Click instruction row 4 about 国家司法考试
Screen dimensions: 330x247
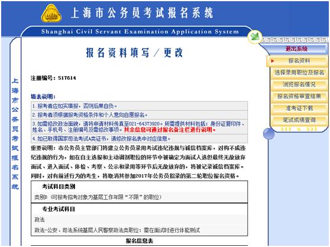139,139
